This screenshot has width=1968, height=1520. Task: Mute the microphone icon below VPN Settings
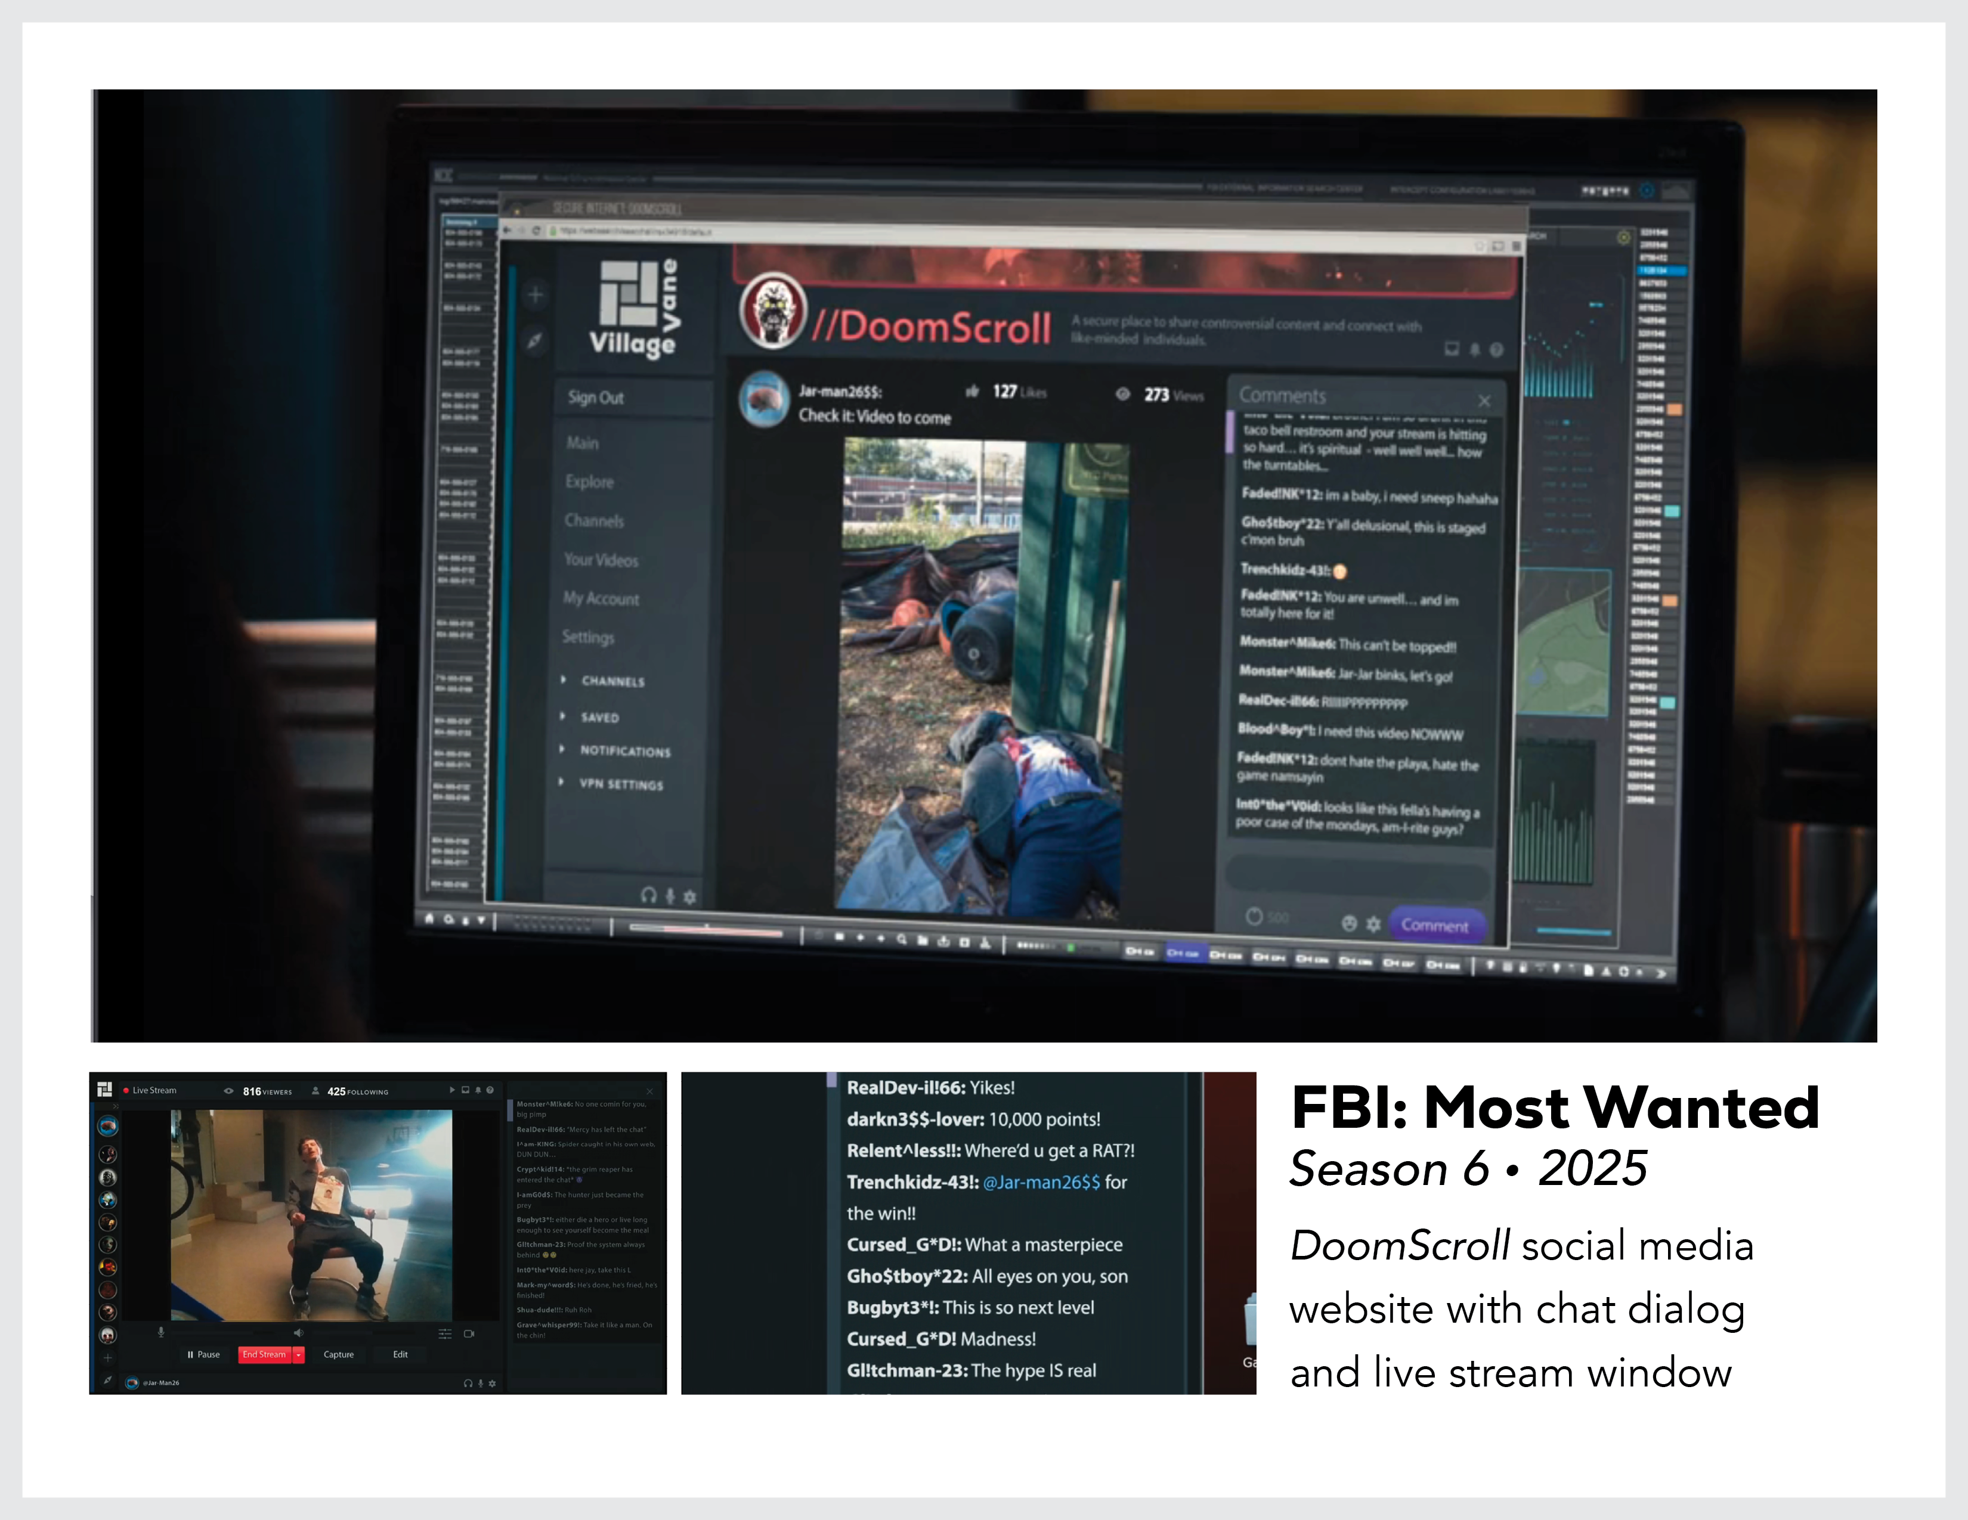[x=670, y=896]
